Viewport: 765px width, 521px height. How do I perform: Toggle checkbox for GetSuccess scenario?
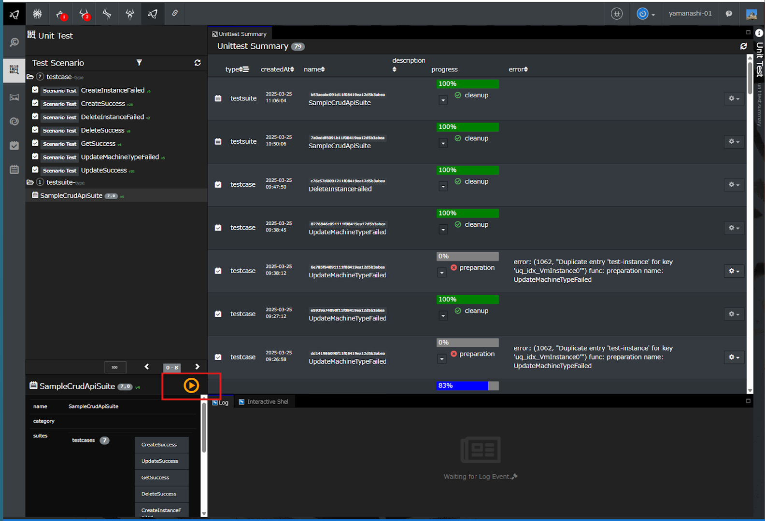[35, 143]
